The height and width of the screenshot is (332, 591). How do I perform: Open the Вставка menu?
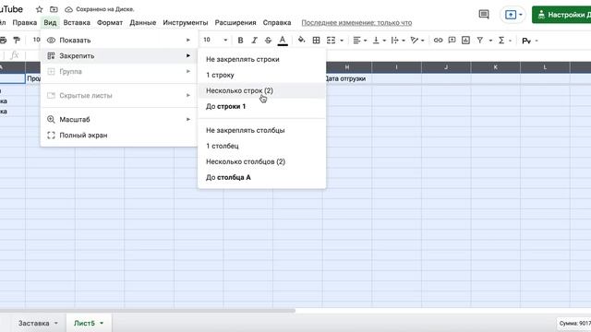tap(77, 22)
